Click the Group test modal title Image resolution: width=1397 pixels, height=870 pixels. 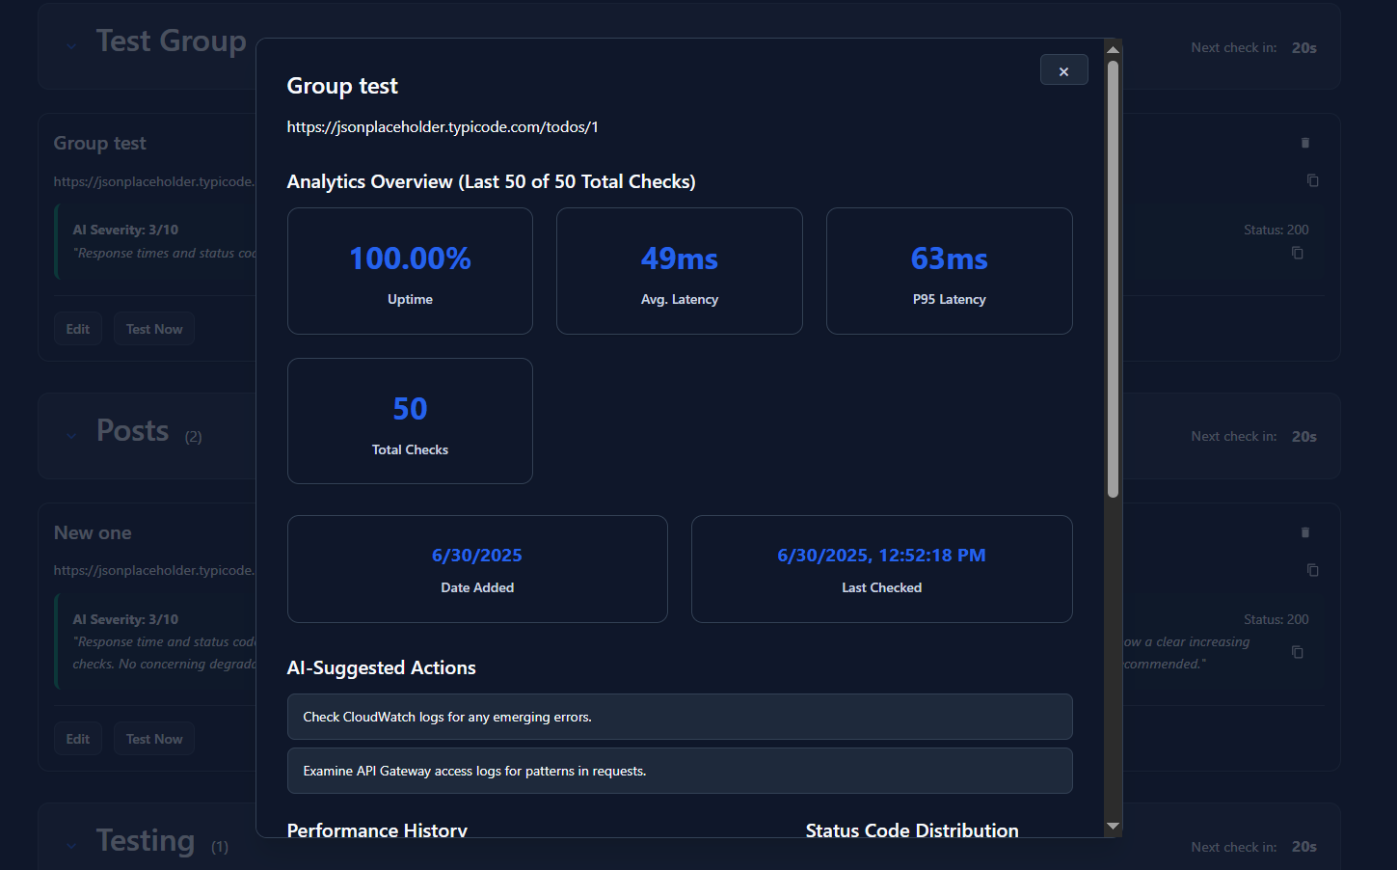(x=342, y=86)
